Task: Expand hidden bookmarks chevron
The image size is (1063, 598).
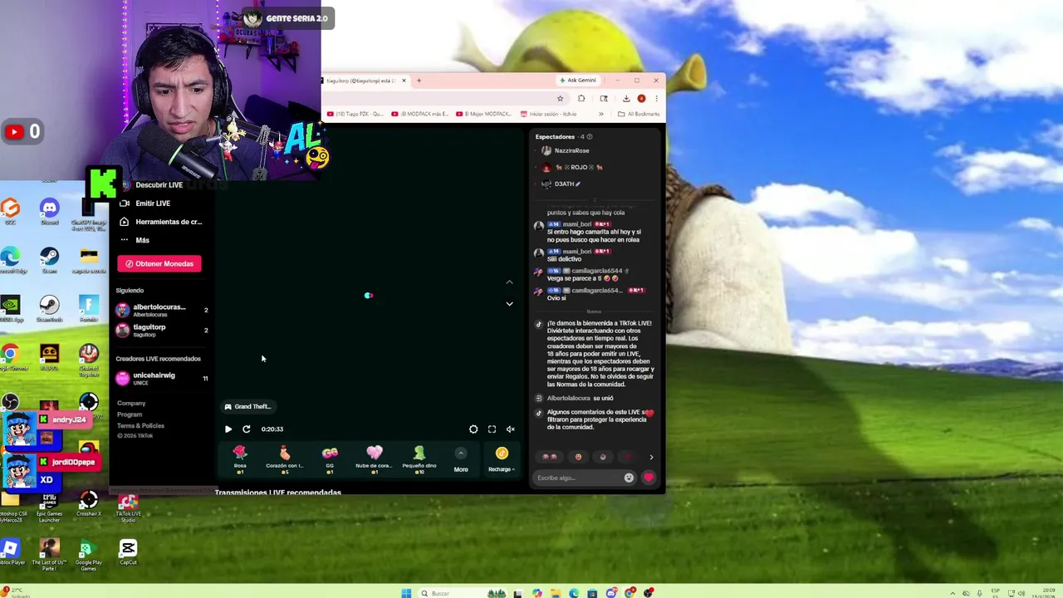Action: pos(600,114)
